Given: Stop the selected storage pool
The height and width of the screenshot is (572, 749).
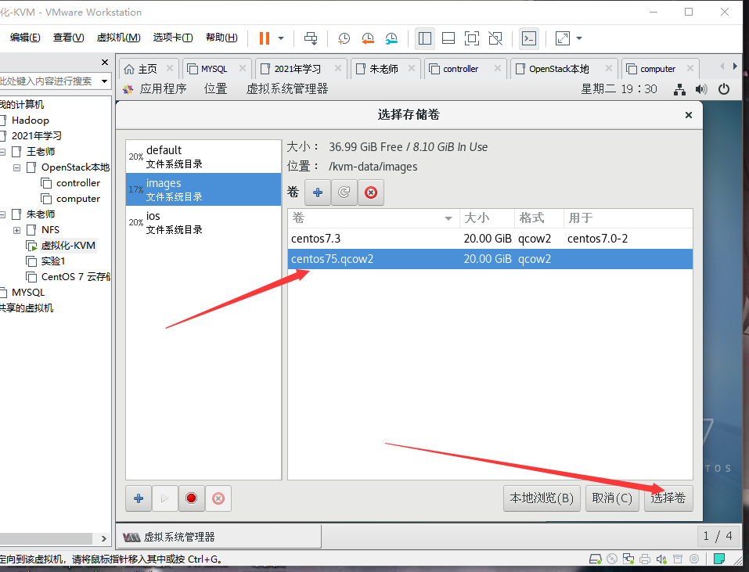Looking at the screenshot, I should pyautogui.click(x=192, y=498).
